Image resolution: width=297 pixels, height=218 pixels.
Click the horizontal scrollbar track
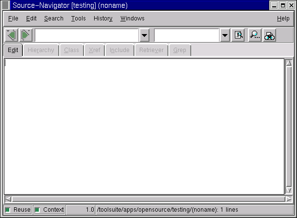148,199
